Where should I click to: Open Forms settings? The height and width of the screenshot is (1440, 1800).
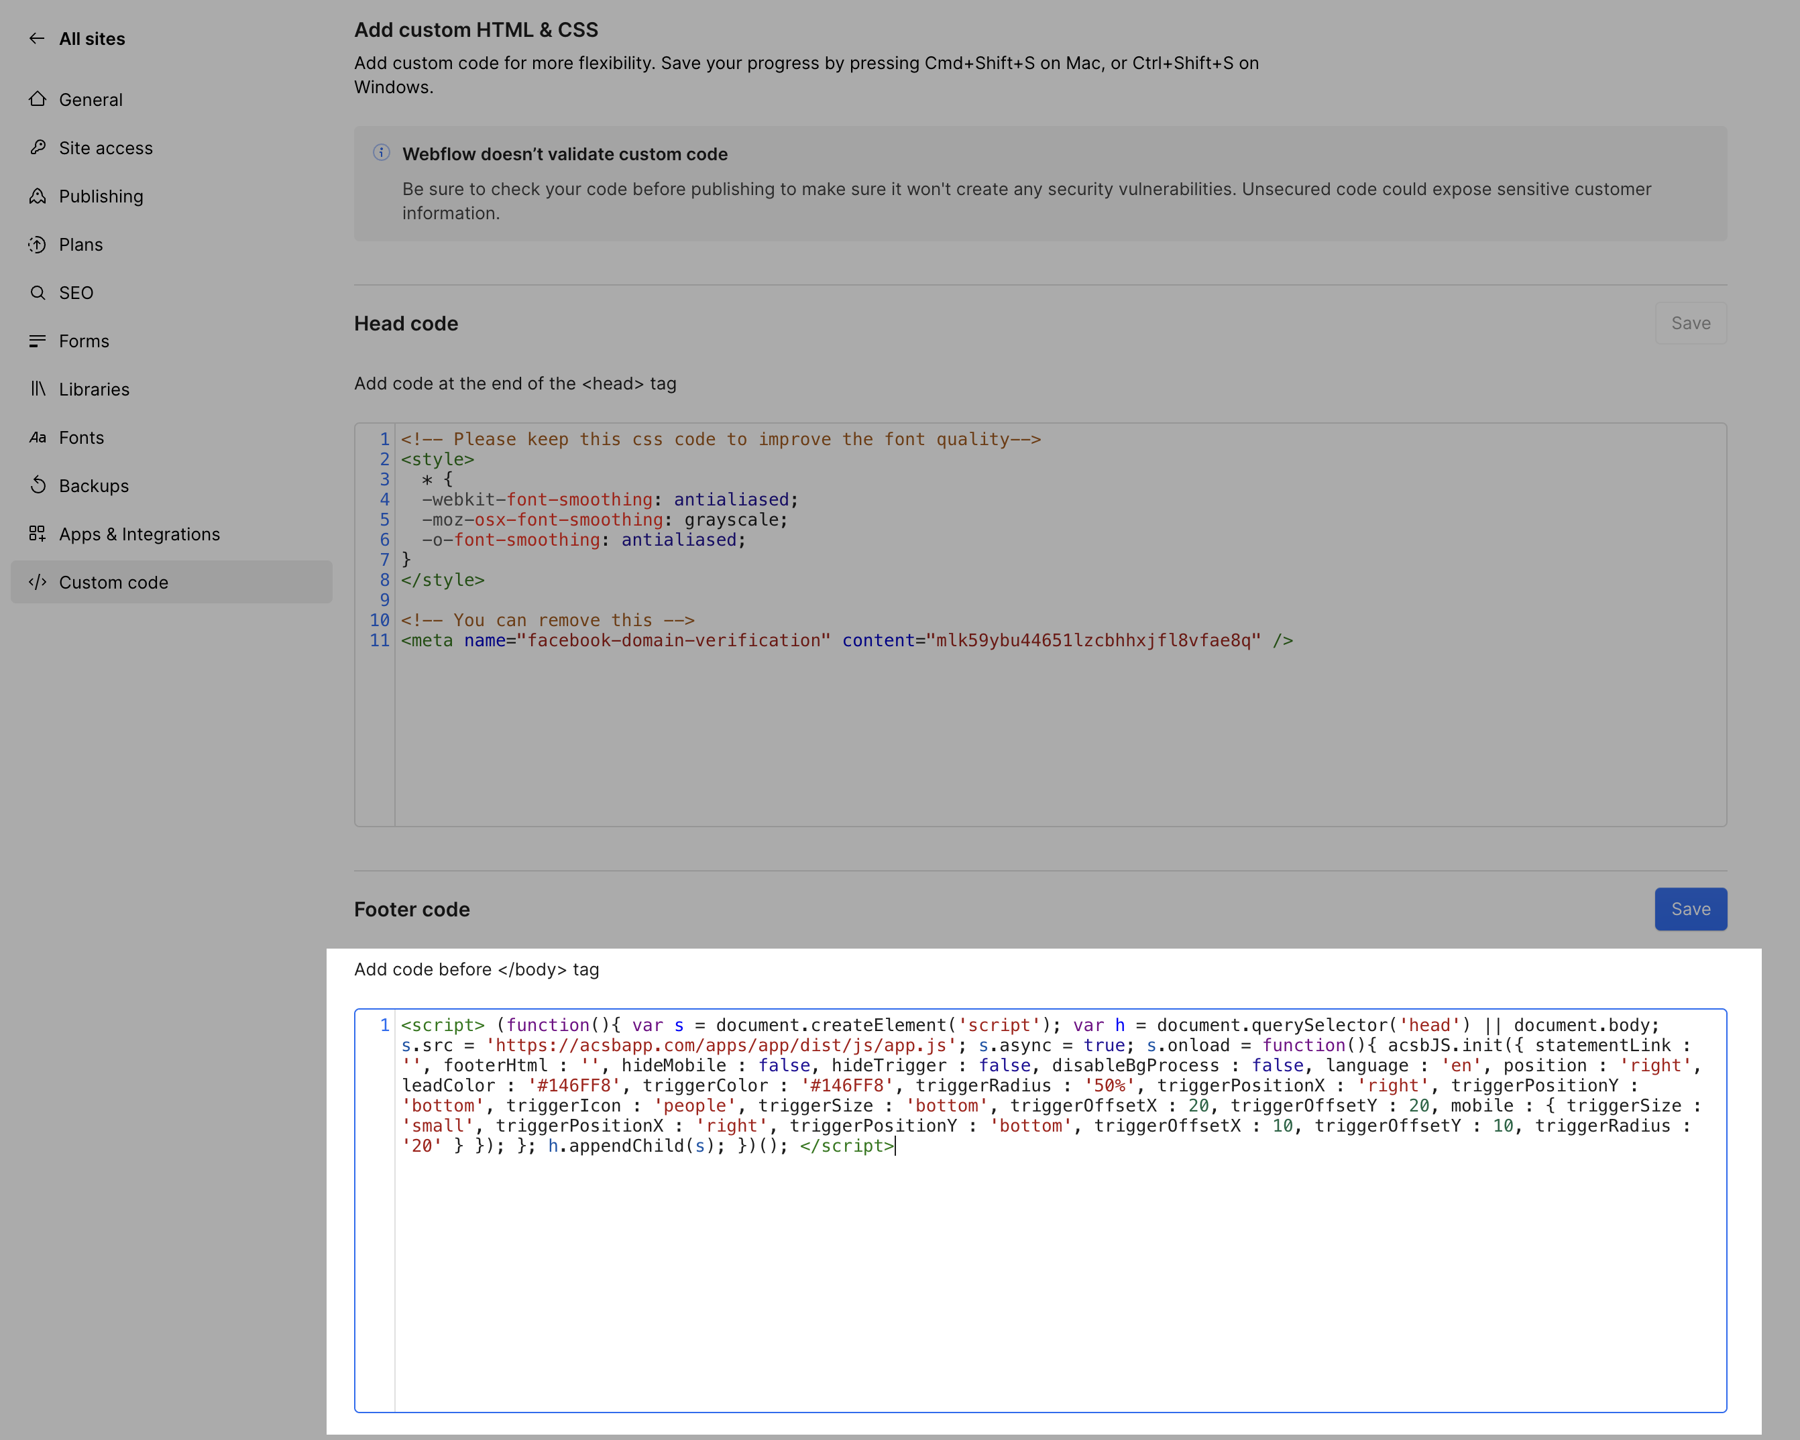[171, 341]
